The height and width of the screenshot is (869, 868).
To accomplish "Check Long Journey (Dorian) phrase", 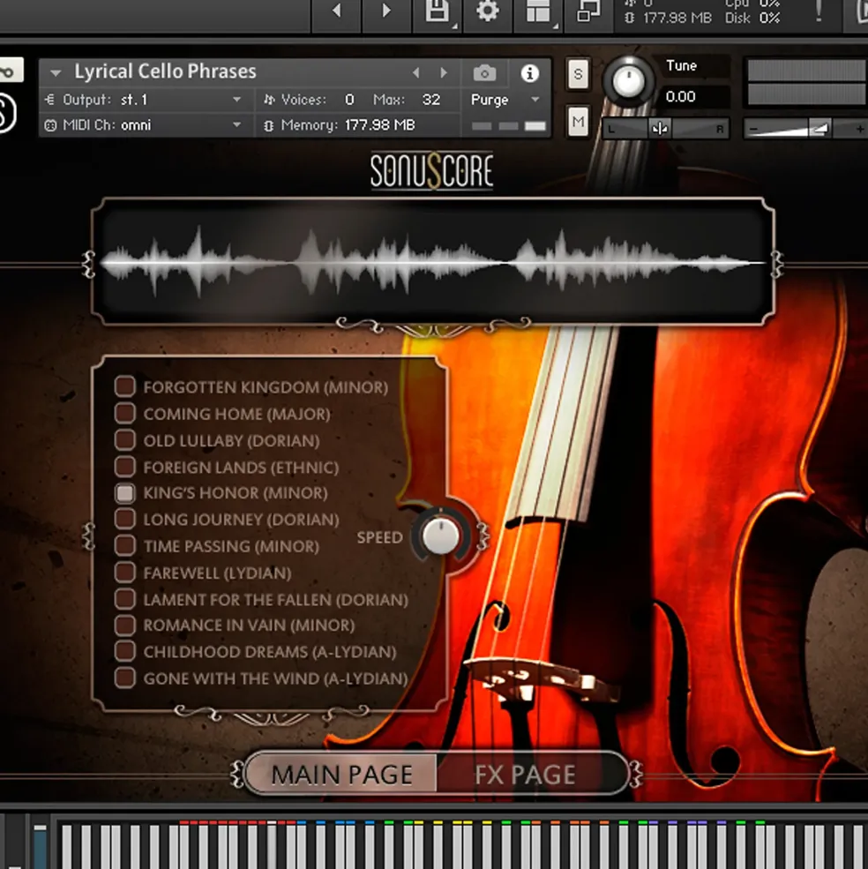I will pyautogui.click(x=125, y=519).
